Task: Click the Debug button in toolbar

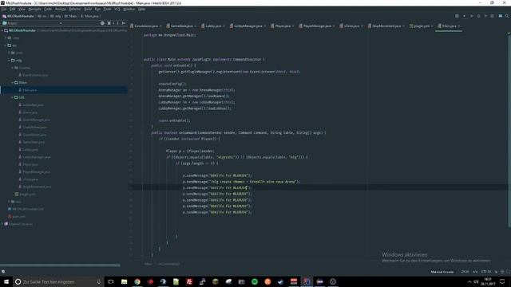Action: [x=478, y=16]
